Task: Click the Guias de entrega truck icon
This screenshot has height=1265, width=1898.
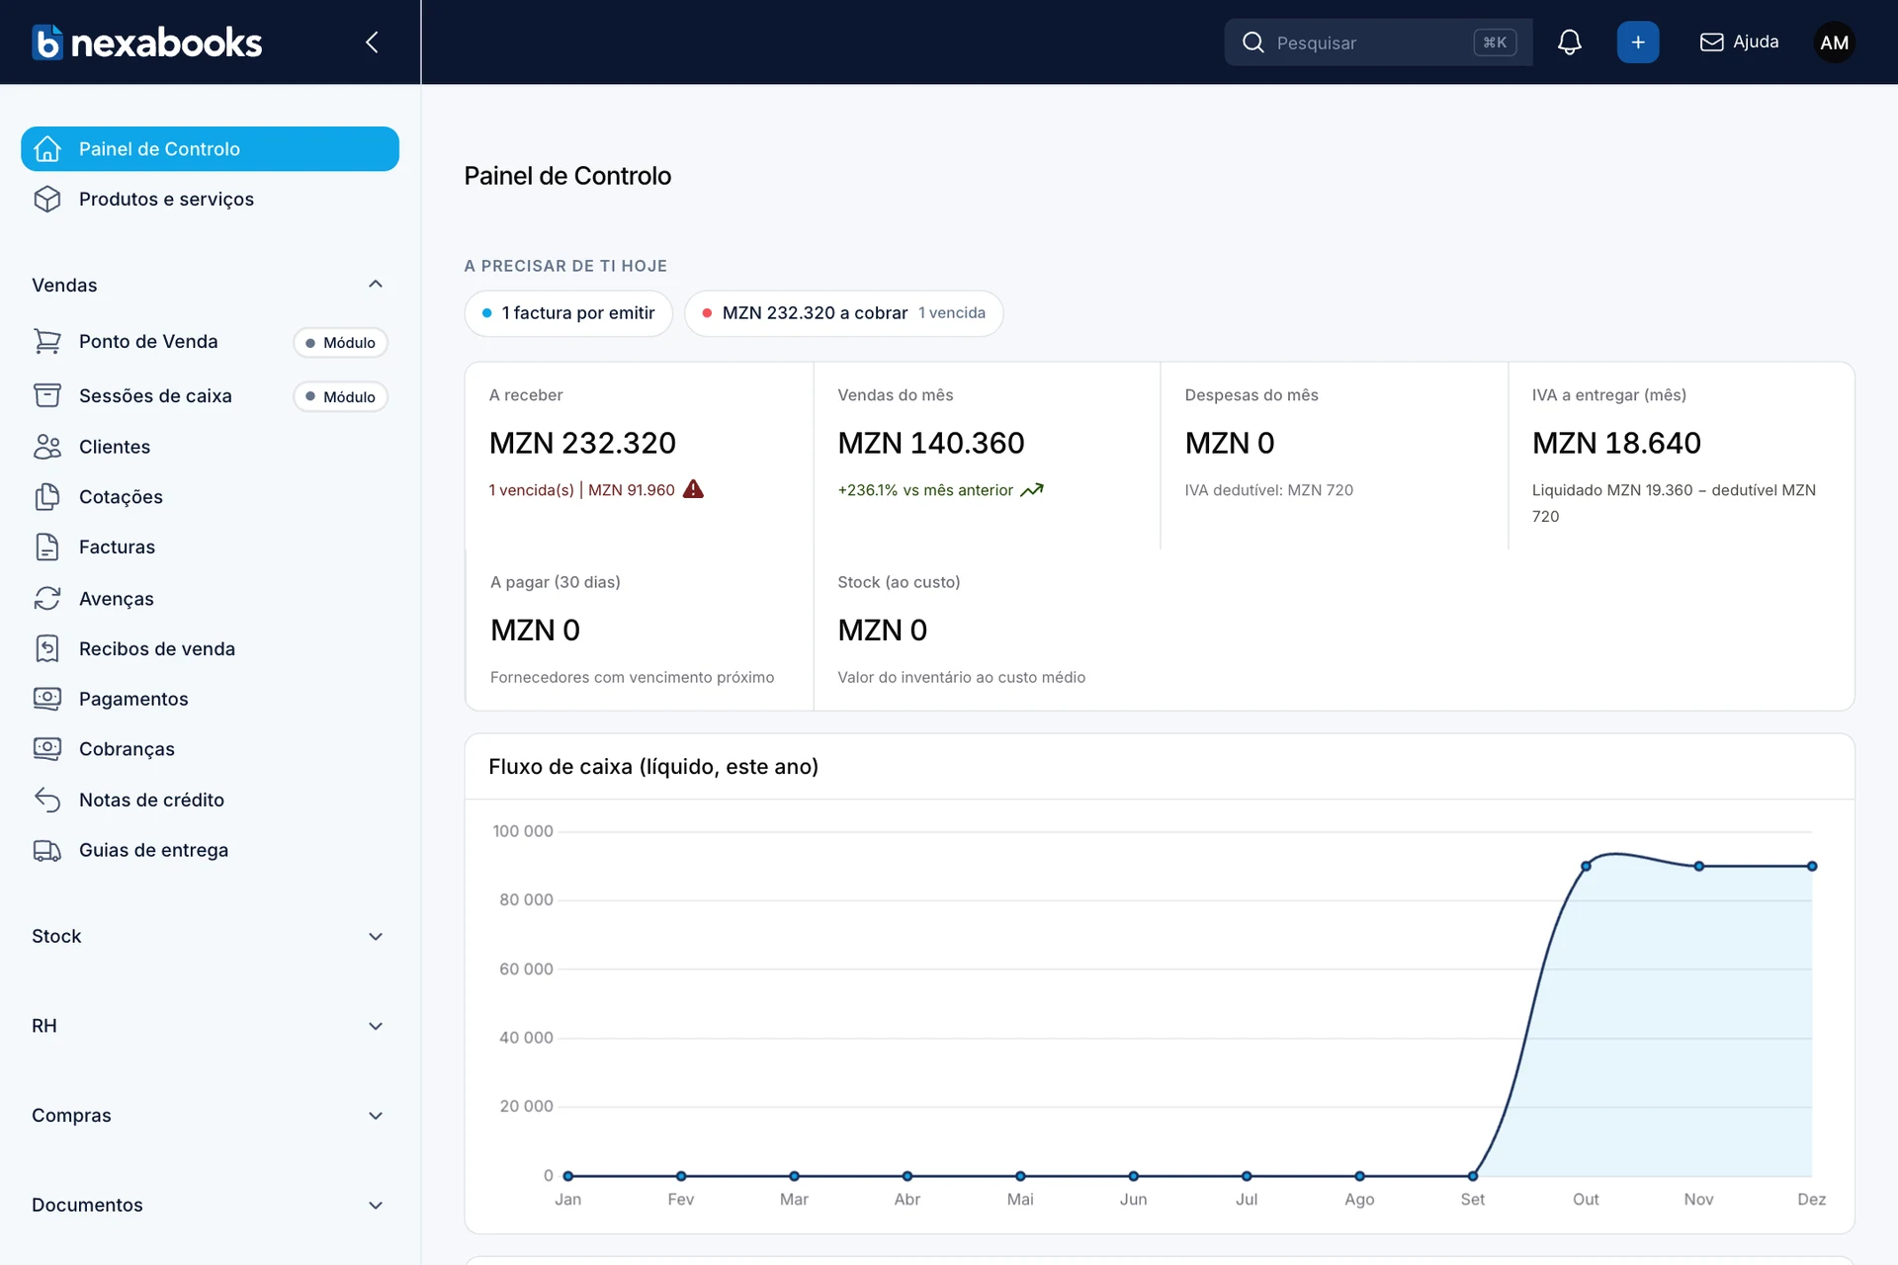Action: (x=47, y=851)
